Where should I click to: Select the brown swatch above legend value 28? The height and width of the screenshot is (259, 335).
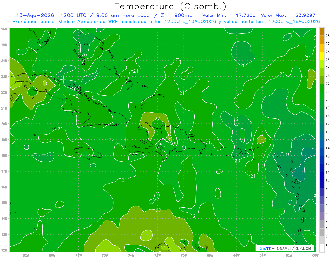pyautogui.click(x=322, y=32)
